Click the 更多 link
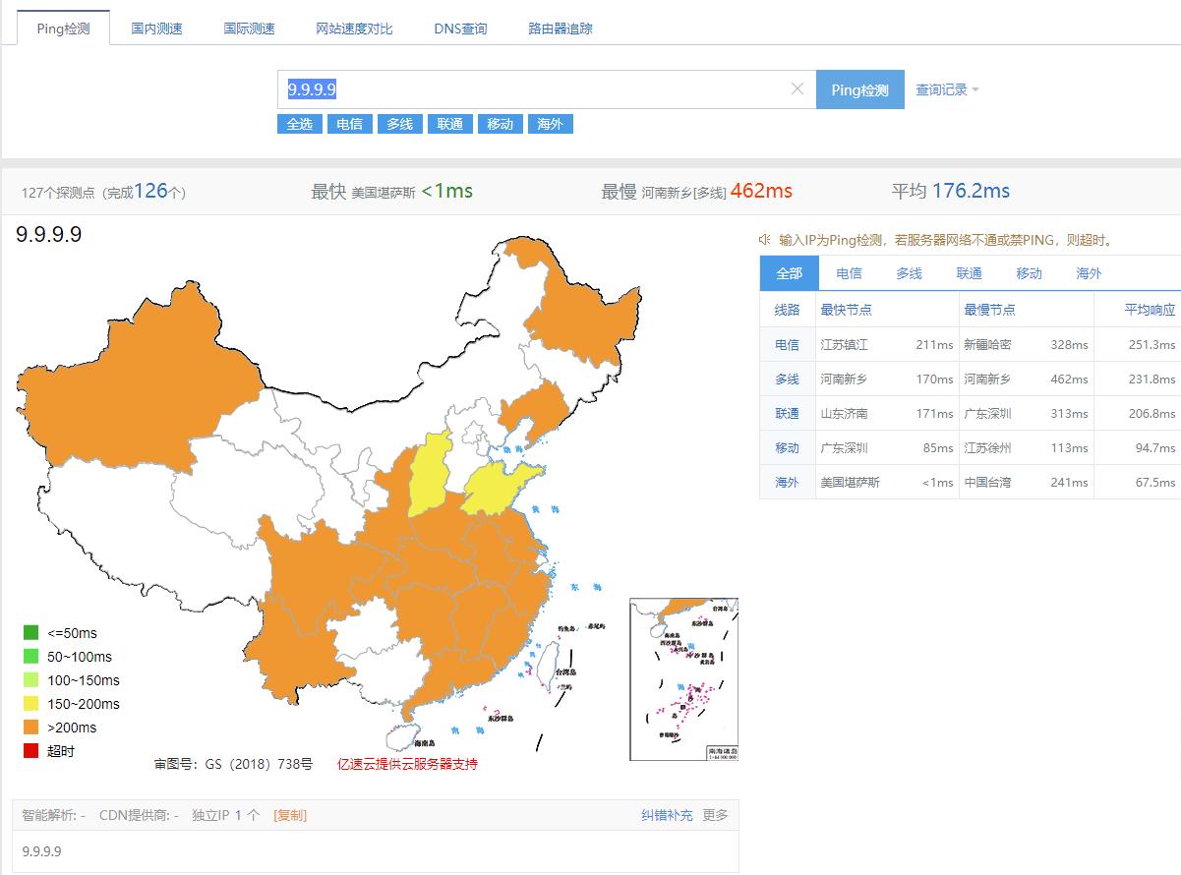 click(716, 815)
